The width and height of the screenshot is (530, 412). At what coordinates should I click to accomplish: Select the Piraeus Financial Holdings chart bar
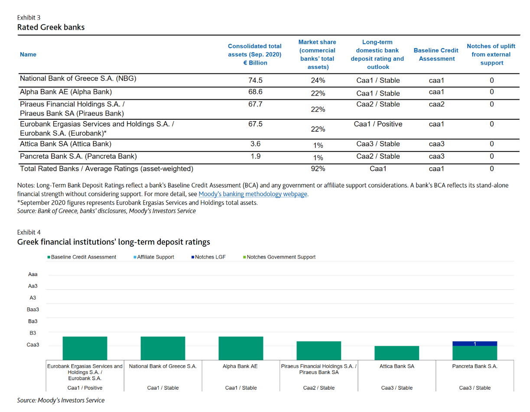(319, 350)
